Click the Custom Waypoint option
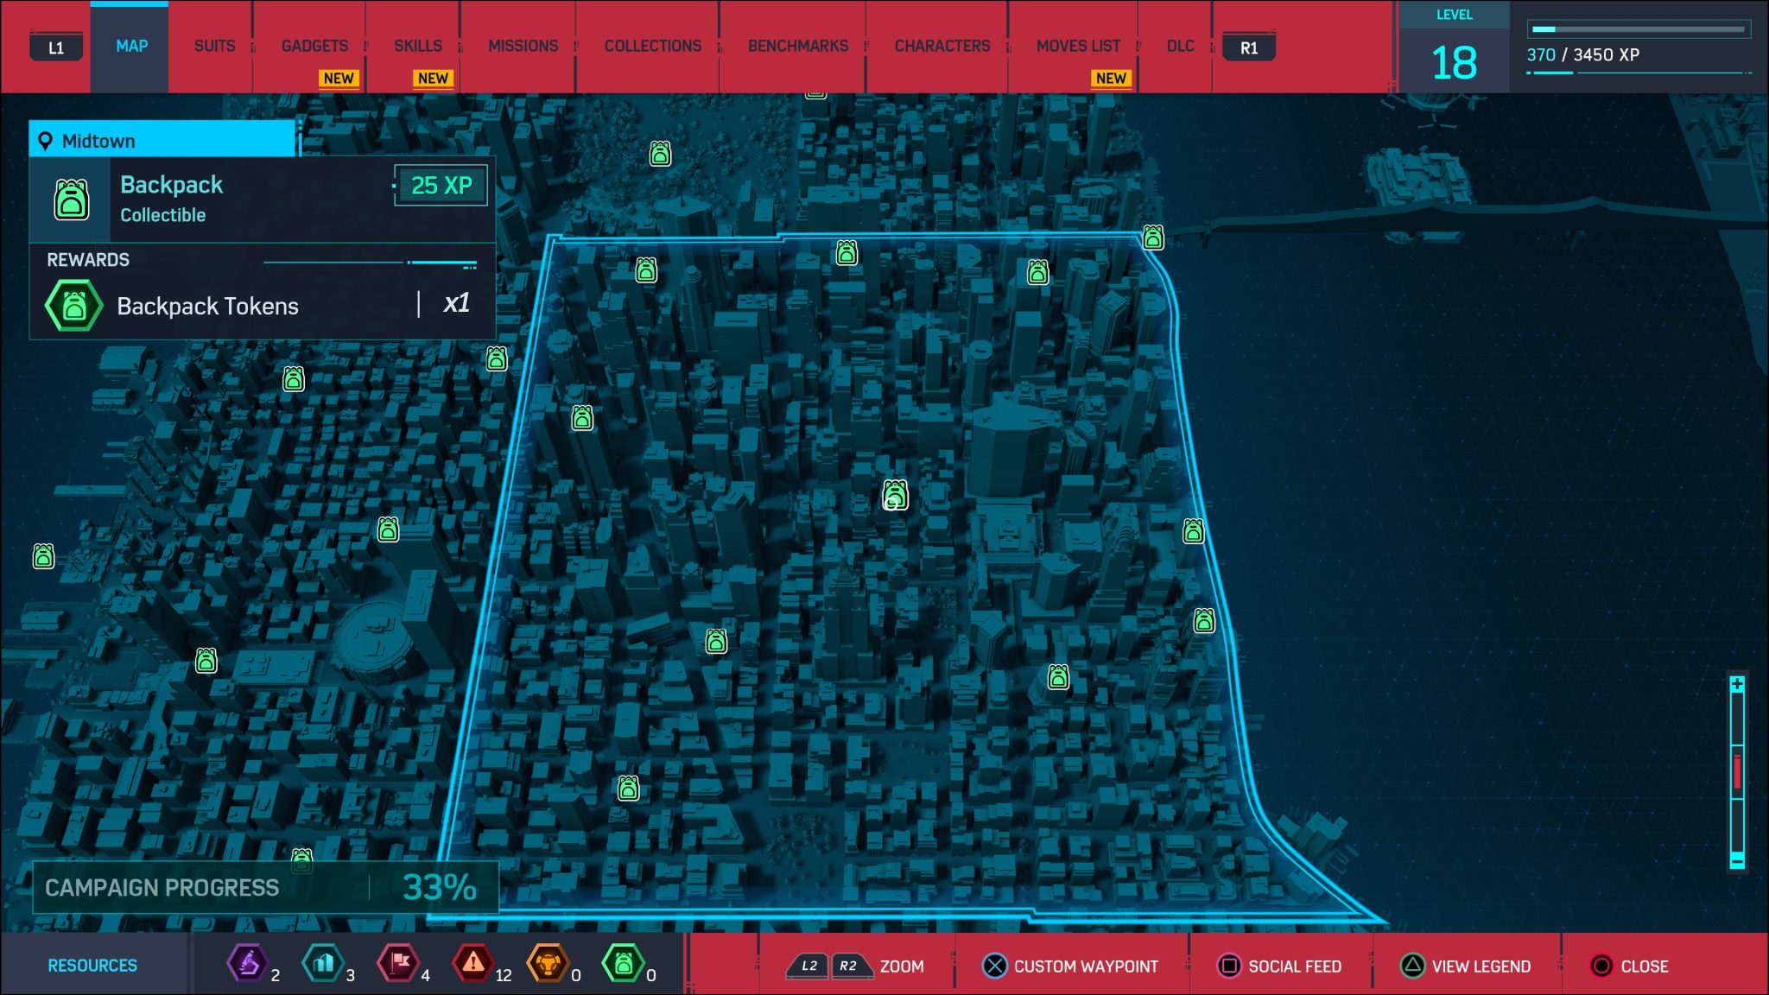Image resolution: width=1769 pixels, height=995 pixels. pos(1071,966)
